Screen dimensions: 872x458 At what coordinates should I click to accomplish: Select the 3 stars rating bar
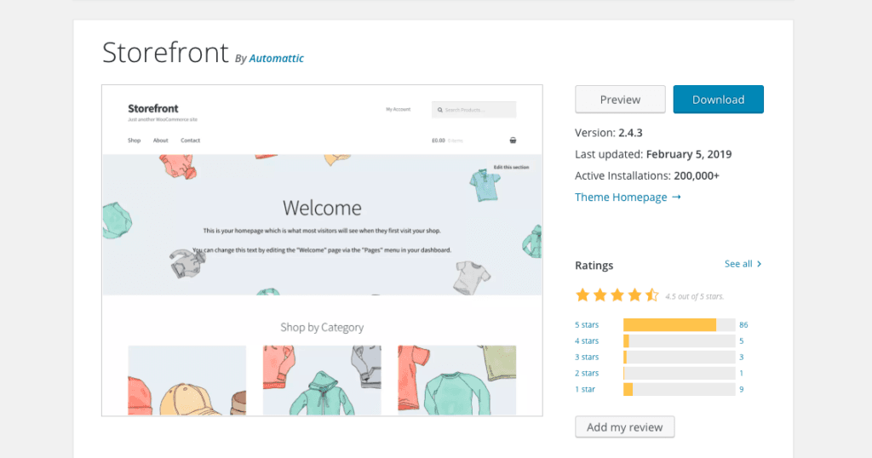click(x=679, y=358)
